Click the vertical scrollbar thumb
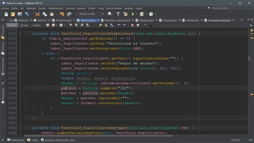Image resolution: width=254 pixels, height=143 pixels. pyautogui.click(x=249, y=58)
